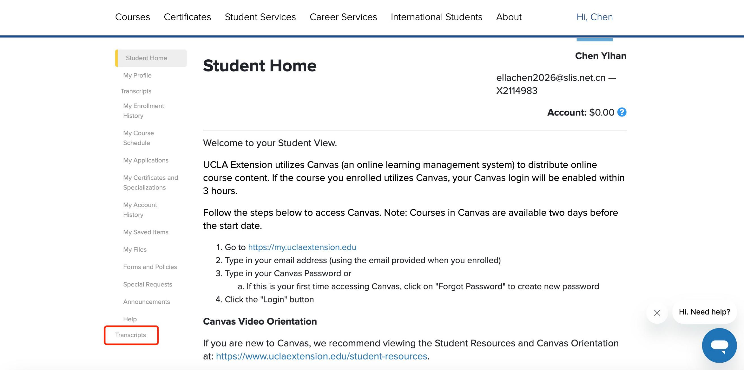Image resolution: width=744 pixels, height=370 pixels.
Task: Click the "Hi. Need help?" message
Action: (x=704, y=312)
